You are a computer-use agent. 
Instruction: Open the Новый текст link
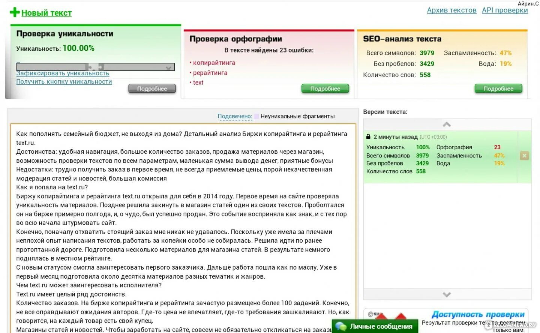pos(46,13)
